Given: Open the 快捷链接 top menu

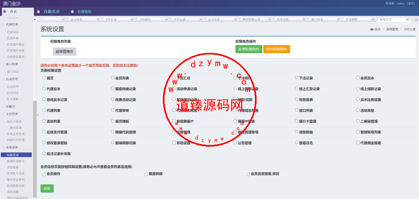Looking at the screenshot, I should click(84, 12).
